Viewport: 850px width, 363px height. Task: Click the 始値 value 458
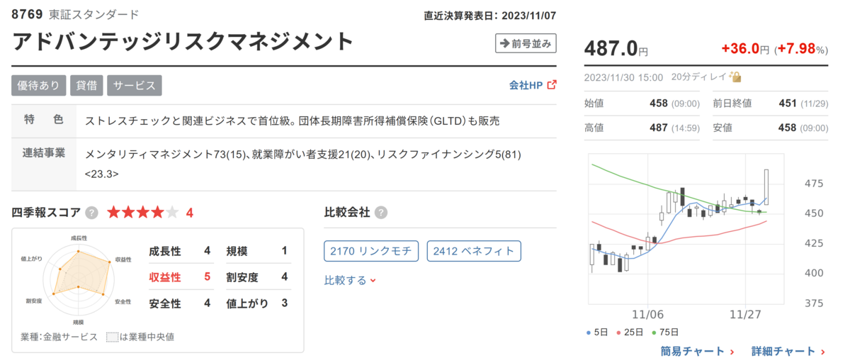click(659, 104)
